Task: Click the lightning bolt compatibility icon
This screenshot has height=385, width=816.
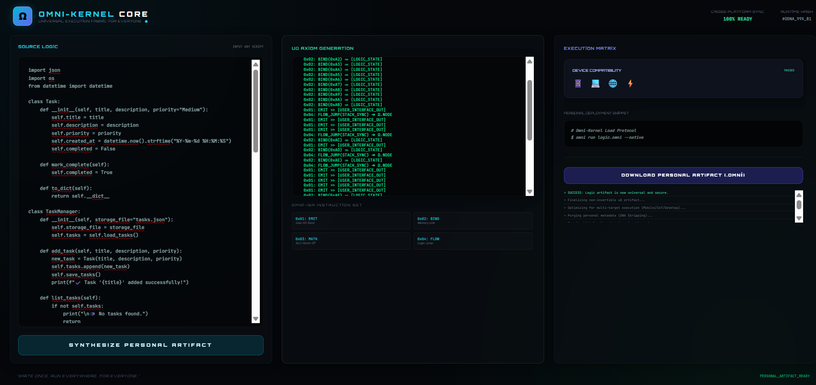Action: pyautogui.click(x=630, y=84)
